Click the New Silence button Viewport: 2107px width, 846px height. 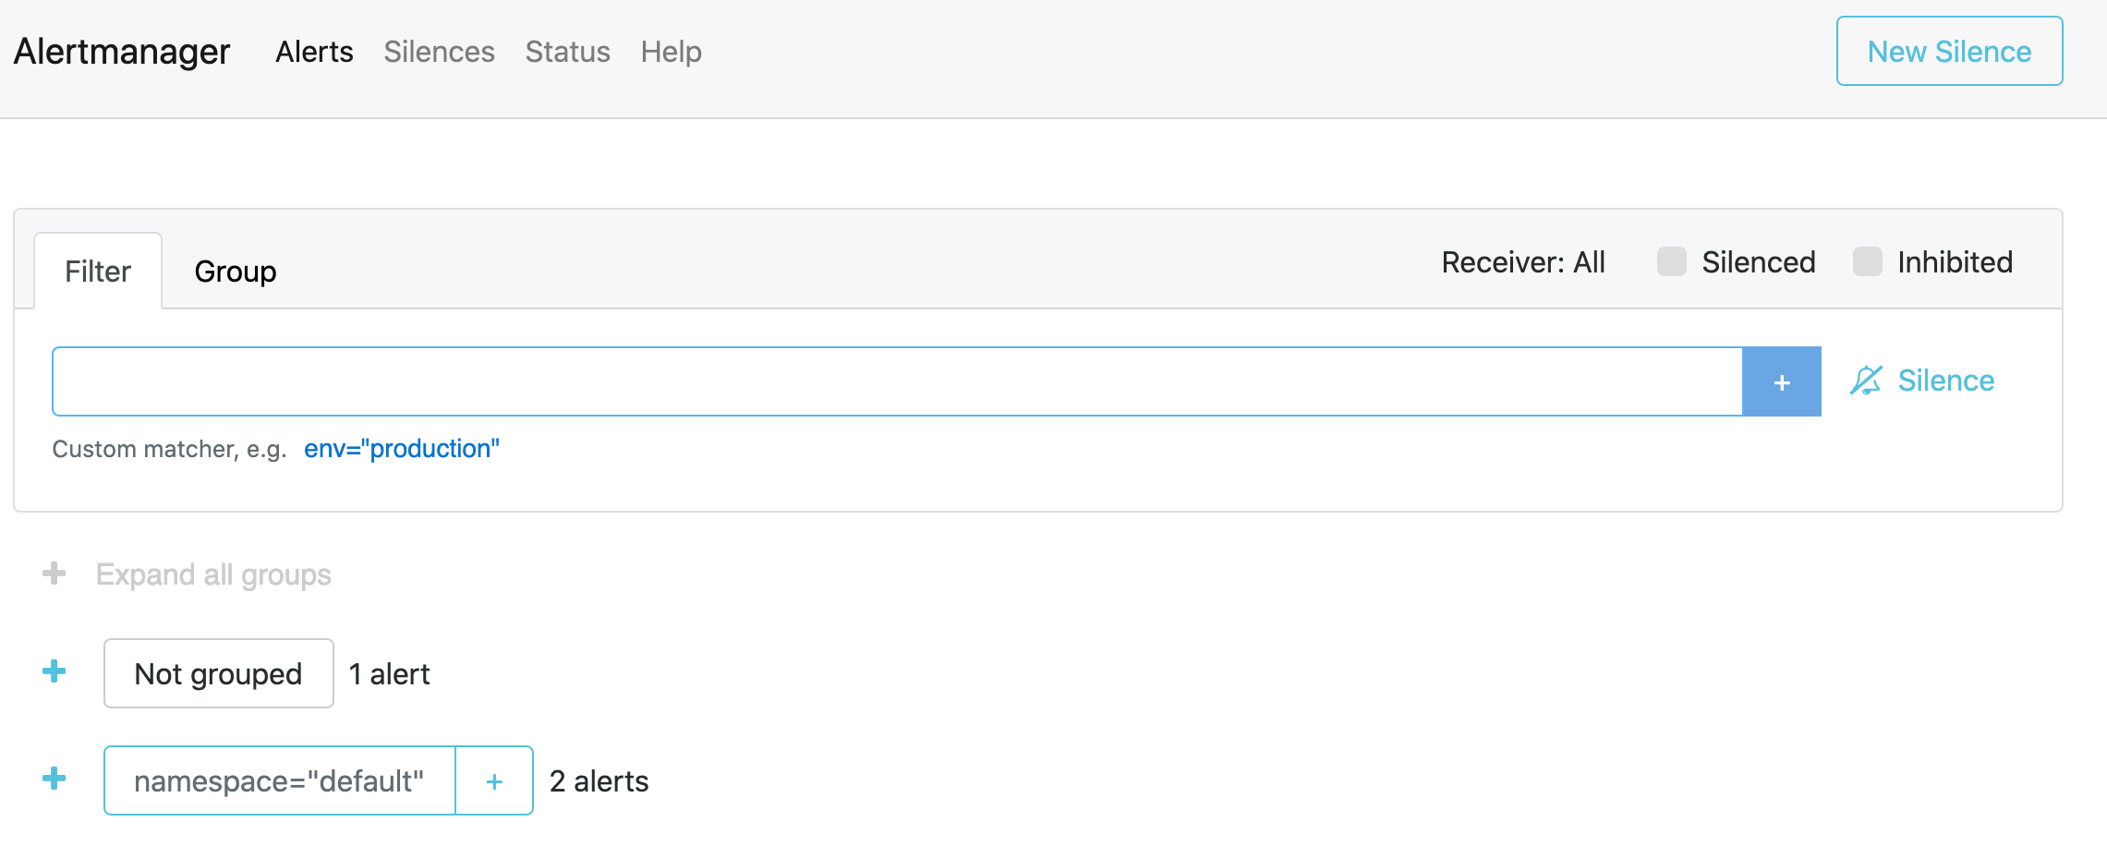click(1948, 51)
